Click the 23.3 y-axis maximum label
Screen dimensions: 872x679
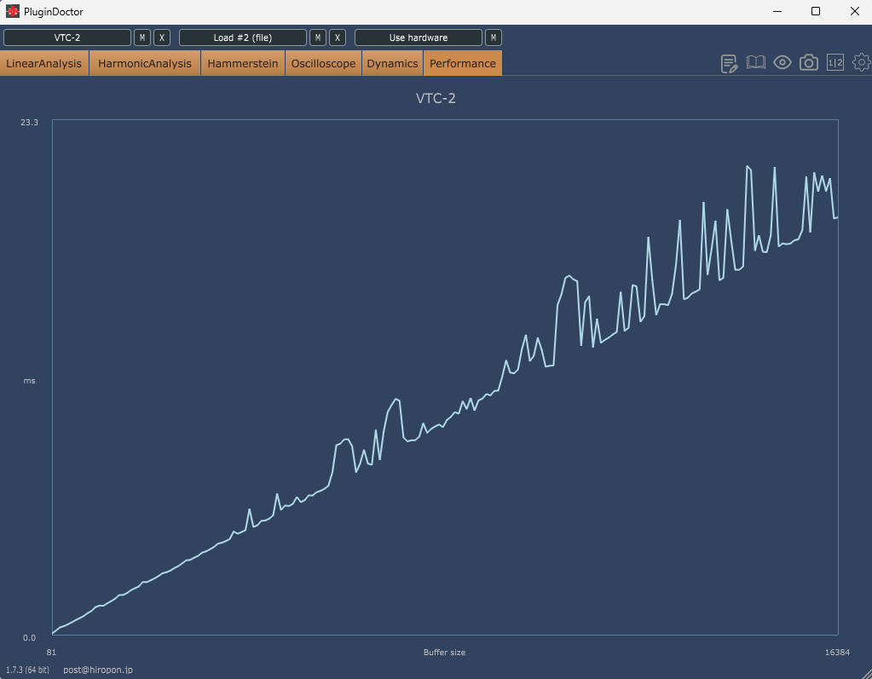tap(30, 122)
